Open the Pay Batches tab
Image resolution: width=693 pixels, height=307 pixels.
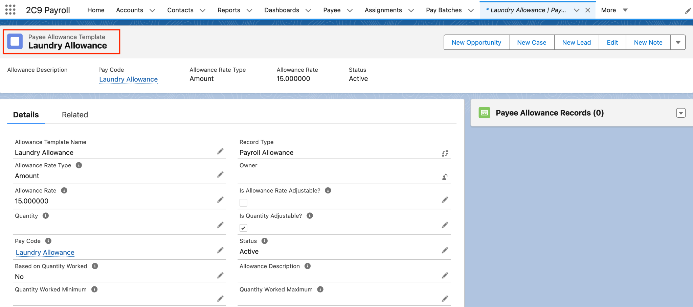click(444, 10)
